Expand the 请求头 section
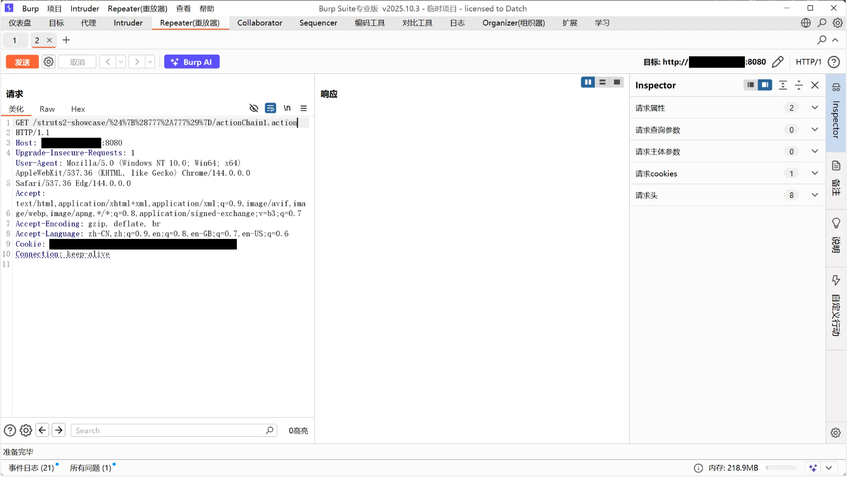Image resolution: width=847 pixels, height=477 pixels. 815,195
